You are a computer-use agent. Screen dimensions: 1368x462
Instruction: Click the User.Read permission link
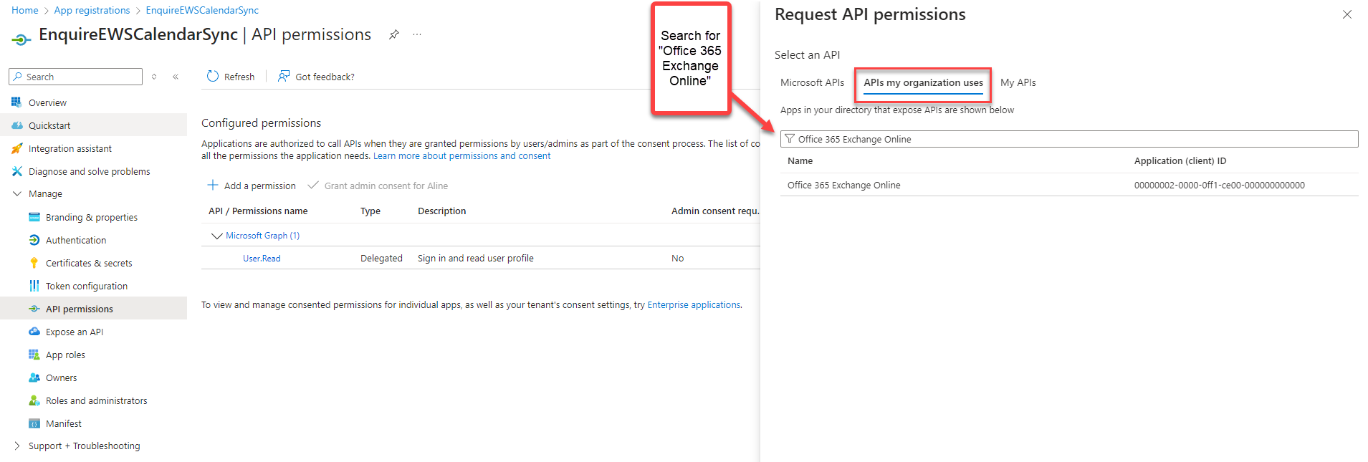(262, 258)
